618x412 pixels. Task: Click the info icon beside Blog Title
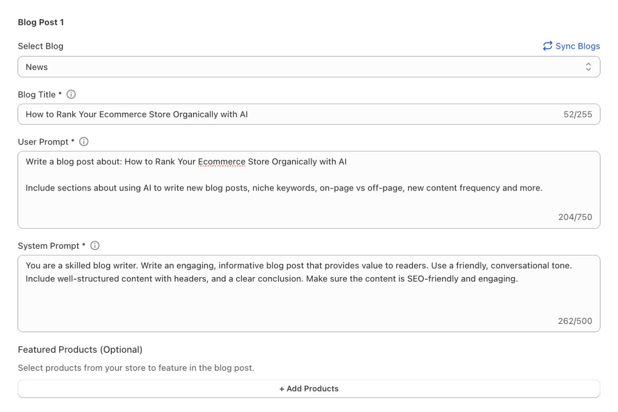coord(72,94)
